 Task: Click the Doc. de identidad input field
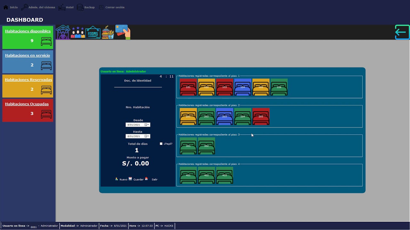[138, 85]
